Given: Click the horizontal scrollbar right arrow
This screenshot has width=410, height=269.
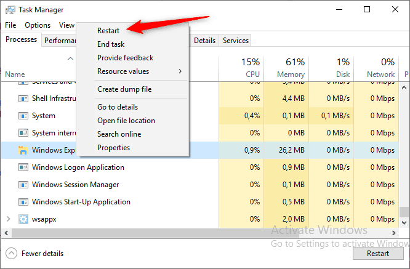Looking at the screenshot, I should tap(394, 233).
